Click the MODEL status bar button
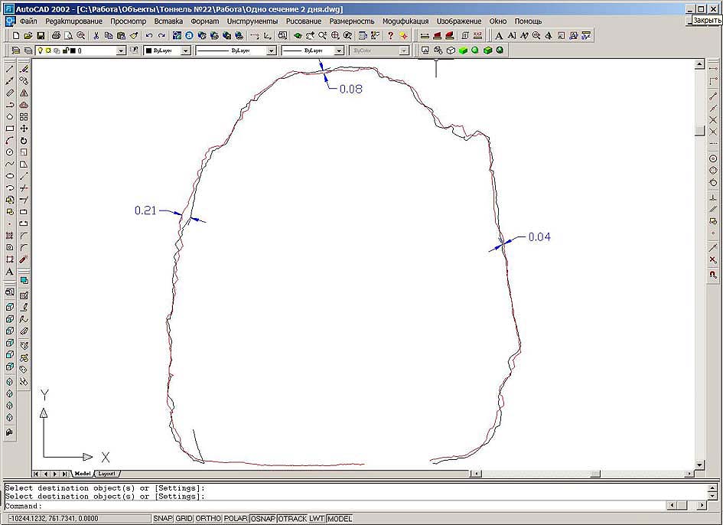Screen dimensions: 723x525 point(340,519)
